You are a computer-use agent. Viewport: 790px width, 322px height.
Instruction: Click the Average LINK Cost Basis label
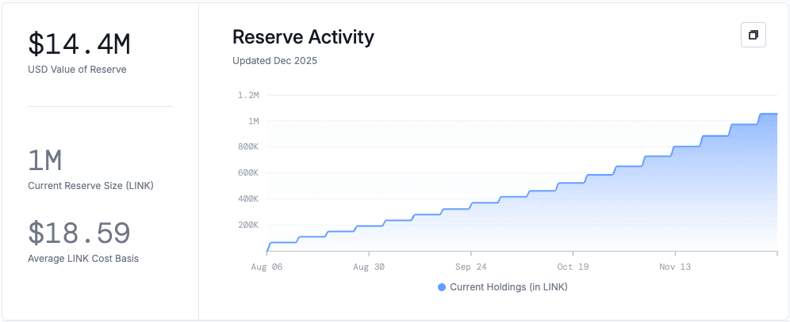(x=83, y=259)
